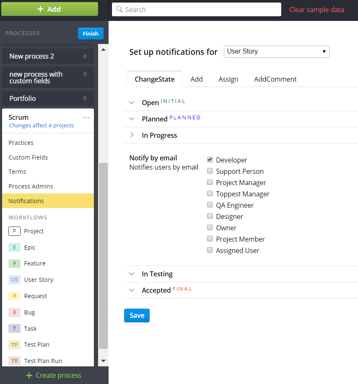Click the process list scrollbar down arrow

coord(103,361)
